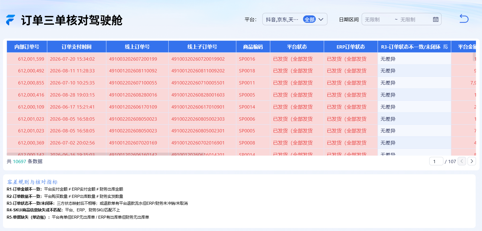This screenshot has height=231, width=482.
Task: Click the filter icon in the R3 column header
Action: [445, 47]
